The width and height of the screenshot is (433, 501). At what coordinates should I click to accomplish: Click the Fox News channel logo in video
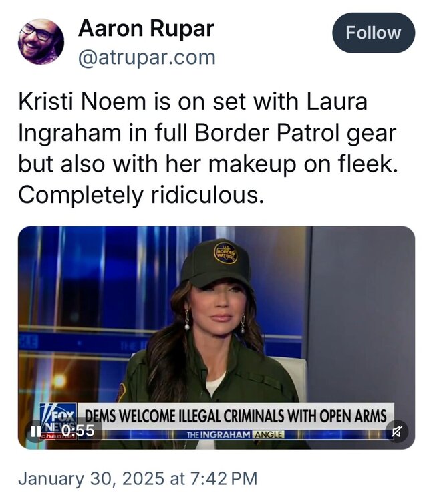pos(58,421)
